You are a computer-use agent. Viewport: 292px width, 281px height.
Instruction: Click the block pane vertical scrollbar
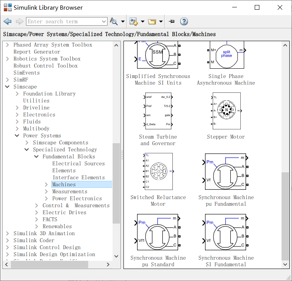[285, 215]
